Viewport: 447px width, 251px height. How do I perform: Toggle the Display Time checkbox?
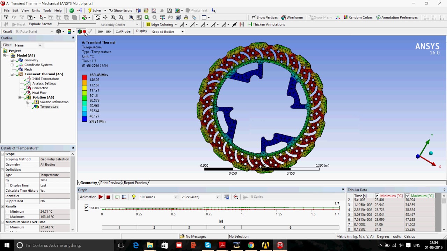tap(7, 185)
